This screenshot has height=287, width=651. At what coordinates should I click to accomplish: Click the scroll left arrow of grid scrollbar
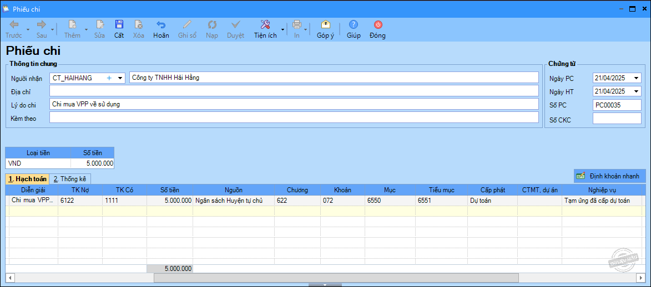[x=10, y=278]
